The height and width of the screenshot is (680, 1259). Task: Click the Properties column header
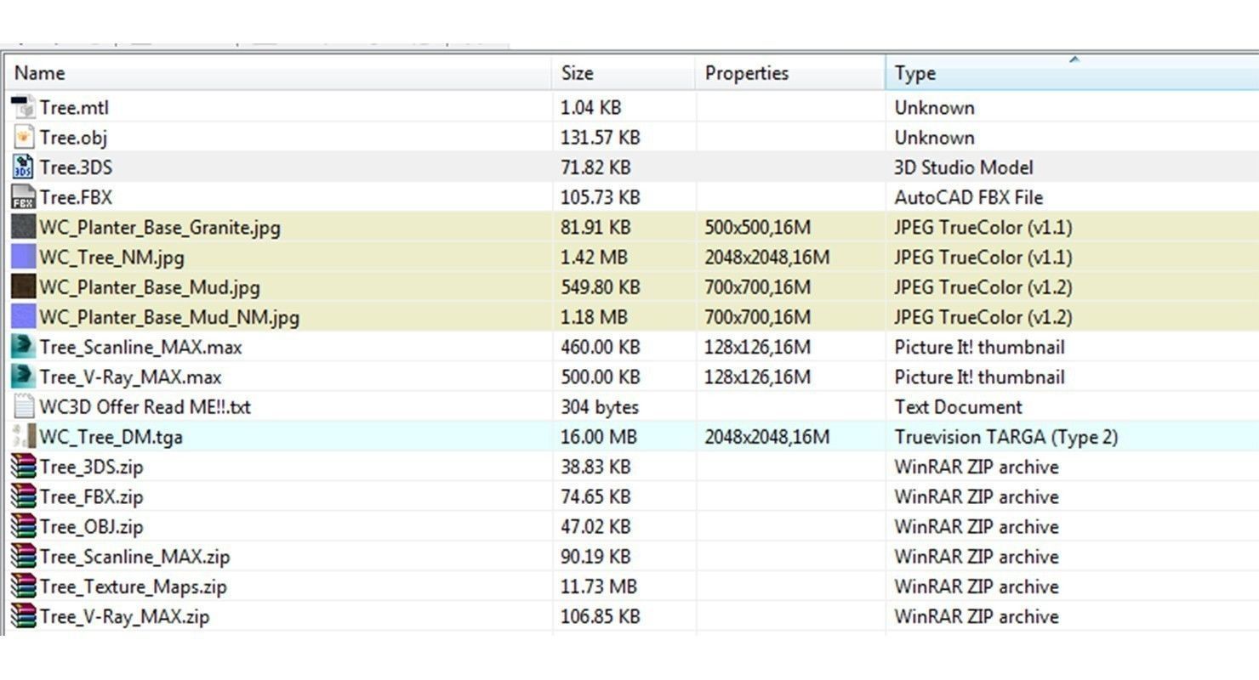746,73
